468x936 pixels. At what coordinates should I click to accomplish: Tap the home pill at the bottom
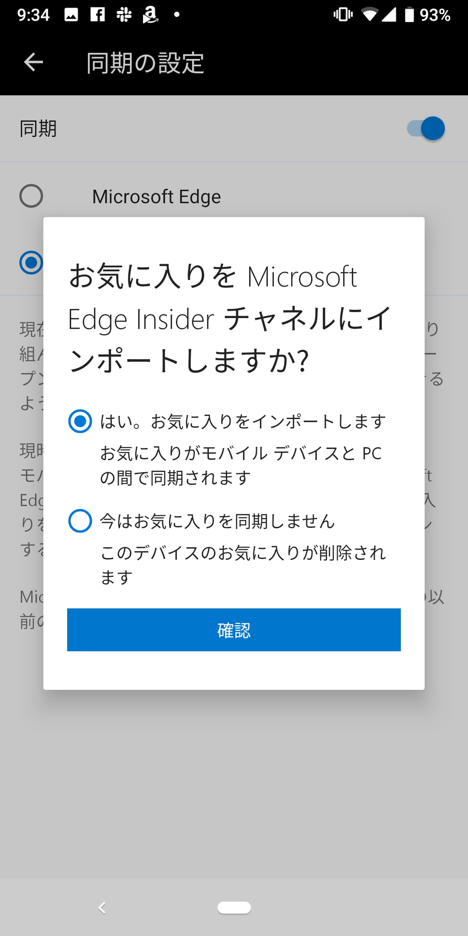[x=234, y=908]
